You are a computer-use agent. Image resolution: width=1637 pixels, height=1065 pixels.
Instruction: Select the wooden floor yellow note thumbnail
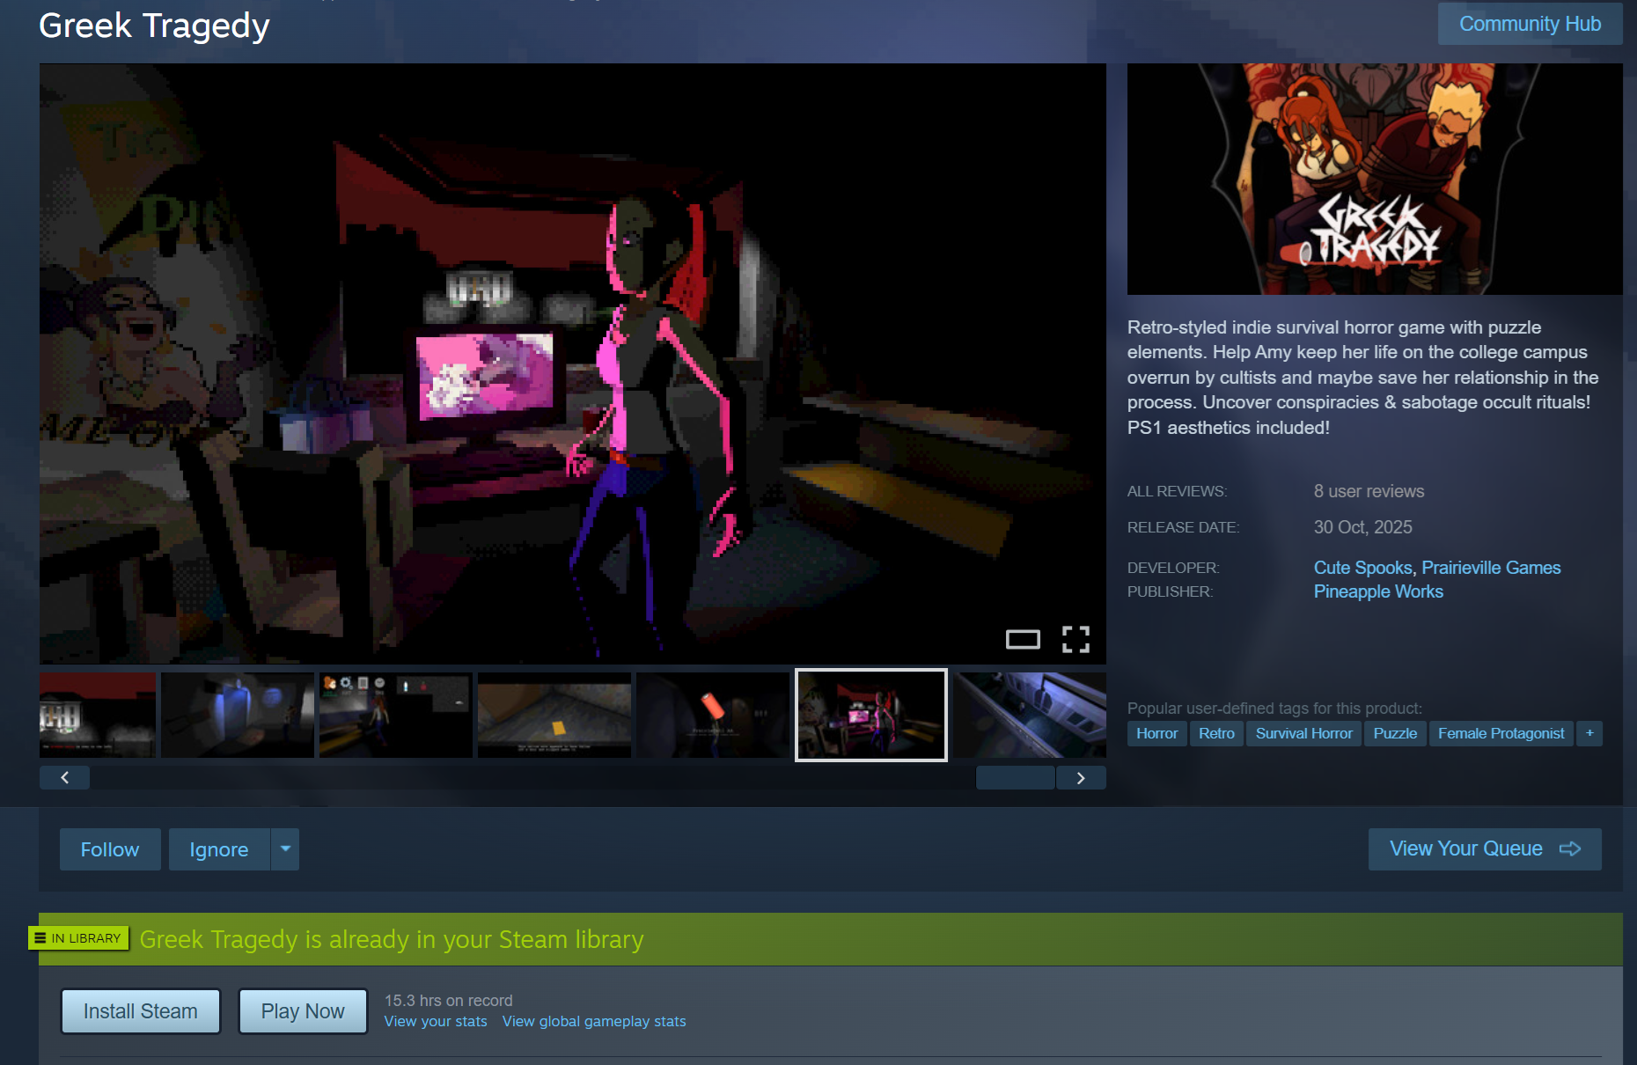coord(554,715)
